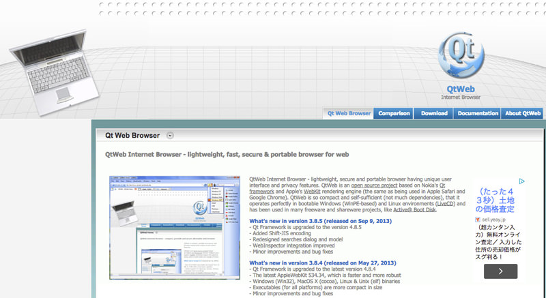Click 'Executables (for all platforms)' line

pyautogui.click(x=316, y=287)
